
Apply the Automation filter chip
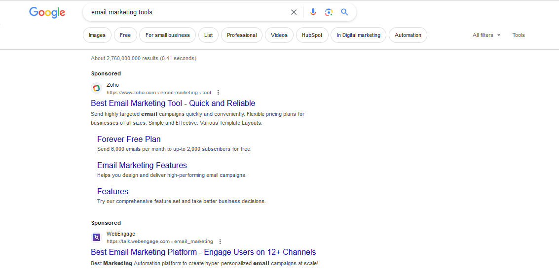(408, 35)
